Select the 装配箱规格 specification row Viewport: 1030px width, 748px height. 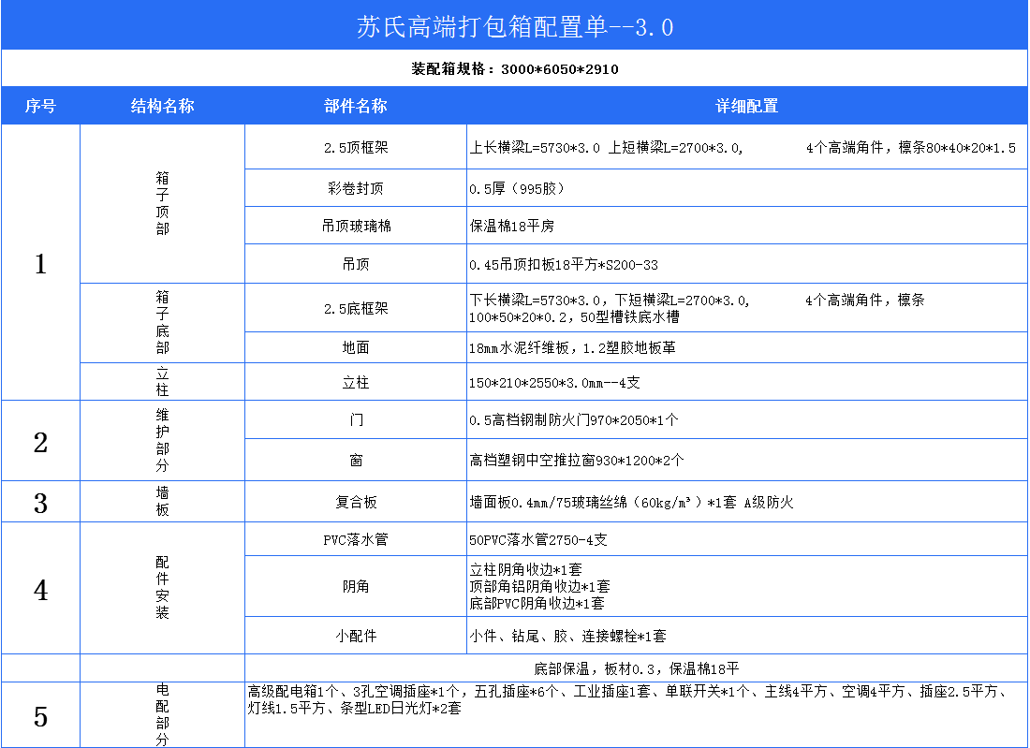(x=515, y=69)
